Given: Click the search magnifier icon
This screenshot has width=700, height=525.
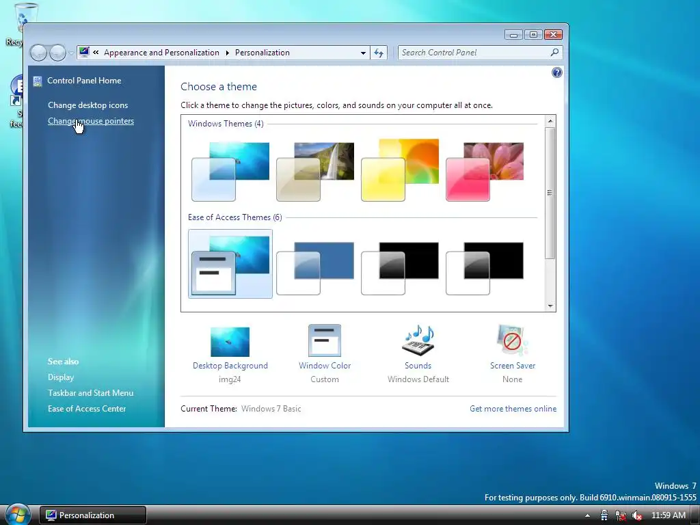Looking at the screenshot, I should click(554, 52).
